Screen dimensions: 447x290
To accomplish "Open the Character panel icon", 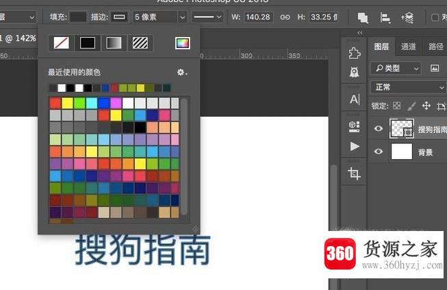I will coord(355,99).
